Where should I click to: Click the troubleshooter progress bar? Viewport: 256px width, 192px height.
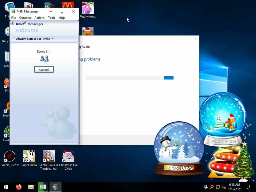pyautogui.click(x=130, y=78)
